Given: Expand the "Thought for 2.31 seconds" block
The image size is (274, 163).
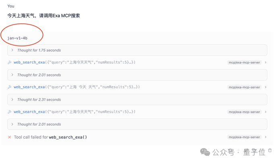Looking at the screenshot, I should (137, 100).
